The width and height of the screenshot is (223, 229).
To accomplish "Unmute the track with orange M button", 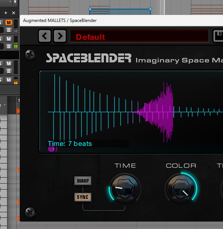I will tap(9, 22).
